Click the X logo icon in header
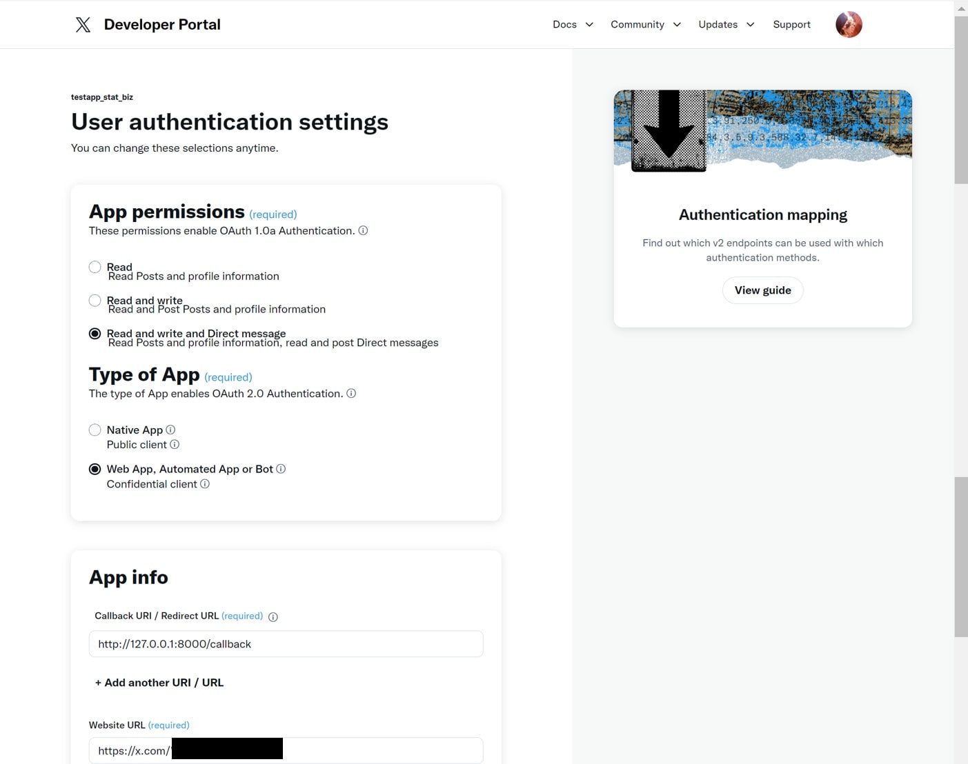This screenshot has height=764, width=968. click(83, 25)
